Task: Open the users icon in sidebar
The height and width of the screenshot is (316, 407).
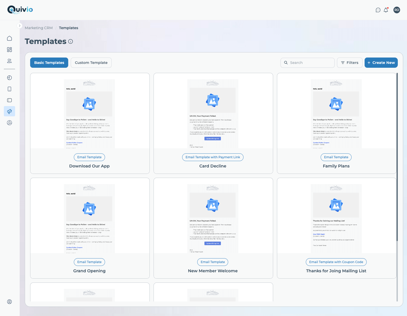Action: [x=9, y=61]
